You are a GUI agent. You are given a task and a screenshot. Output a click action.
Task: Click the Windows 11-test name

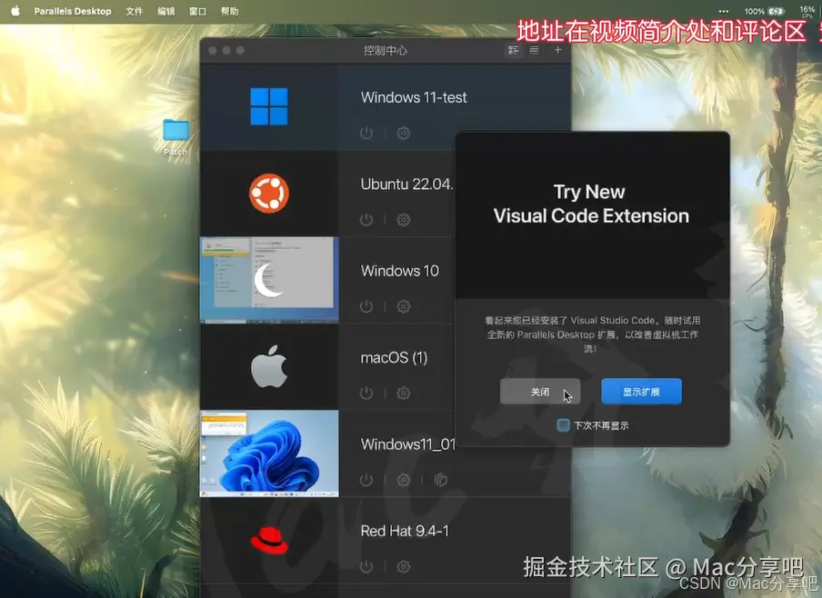click(x=414, y=97)
